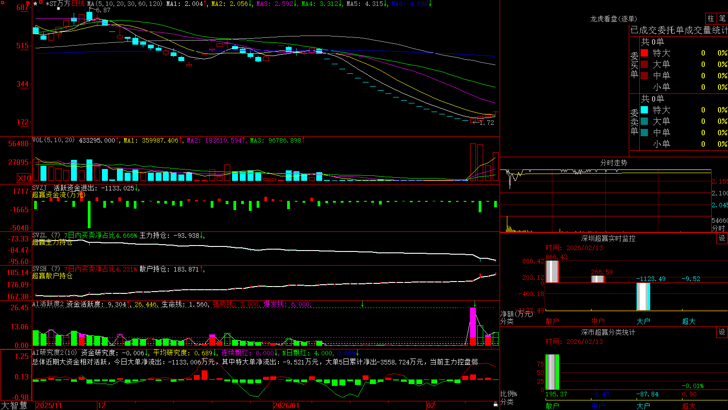728x410 pixels.
Task: Click the 大户 -1123.49 cyan bar
Action: point(643,297)
